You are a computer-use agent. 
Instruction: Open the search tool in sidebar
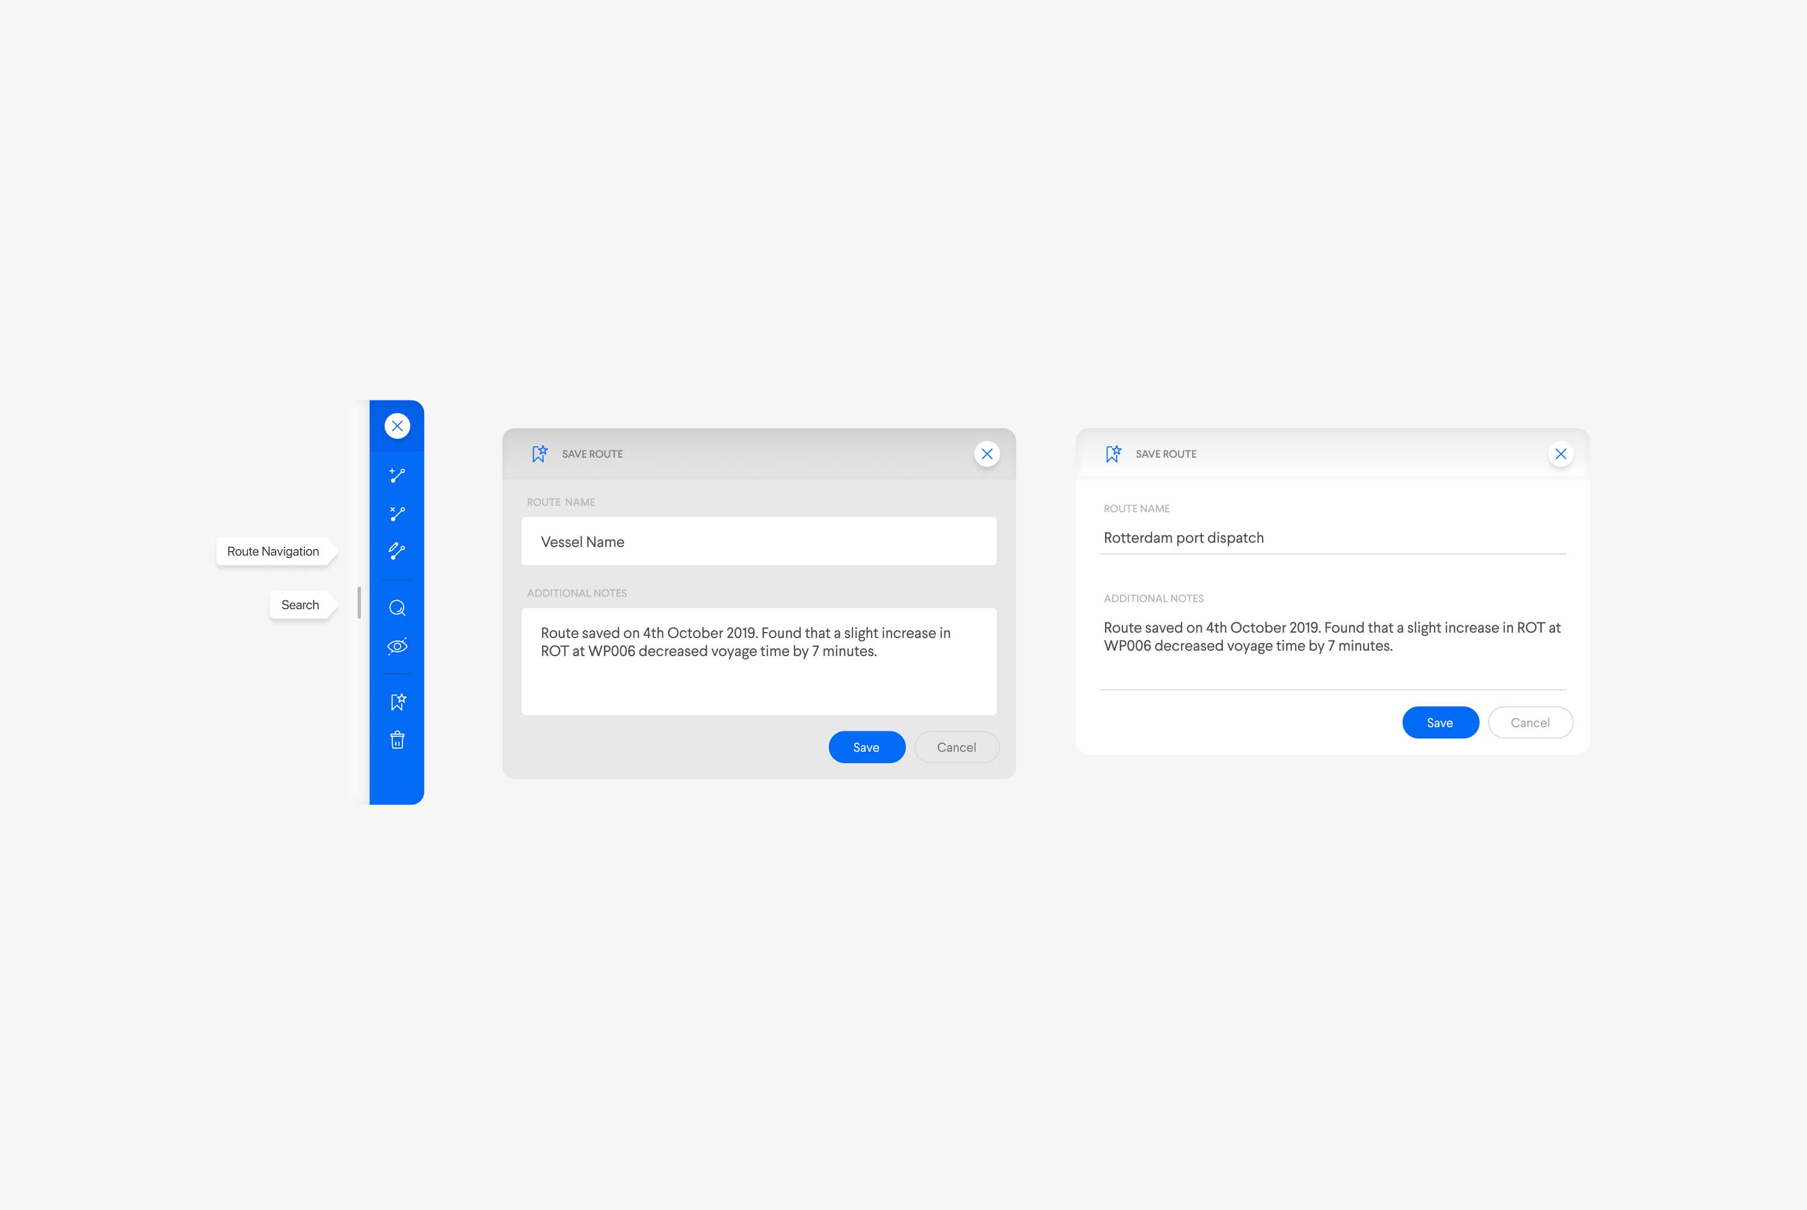click(397, 606)
